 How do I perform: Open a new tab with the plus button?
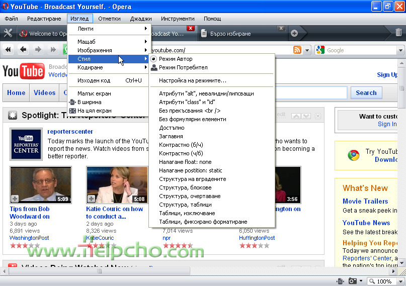294,33
